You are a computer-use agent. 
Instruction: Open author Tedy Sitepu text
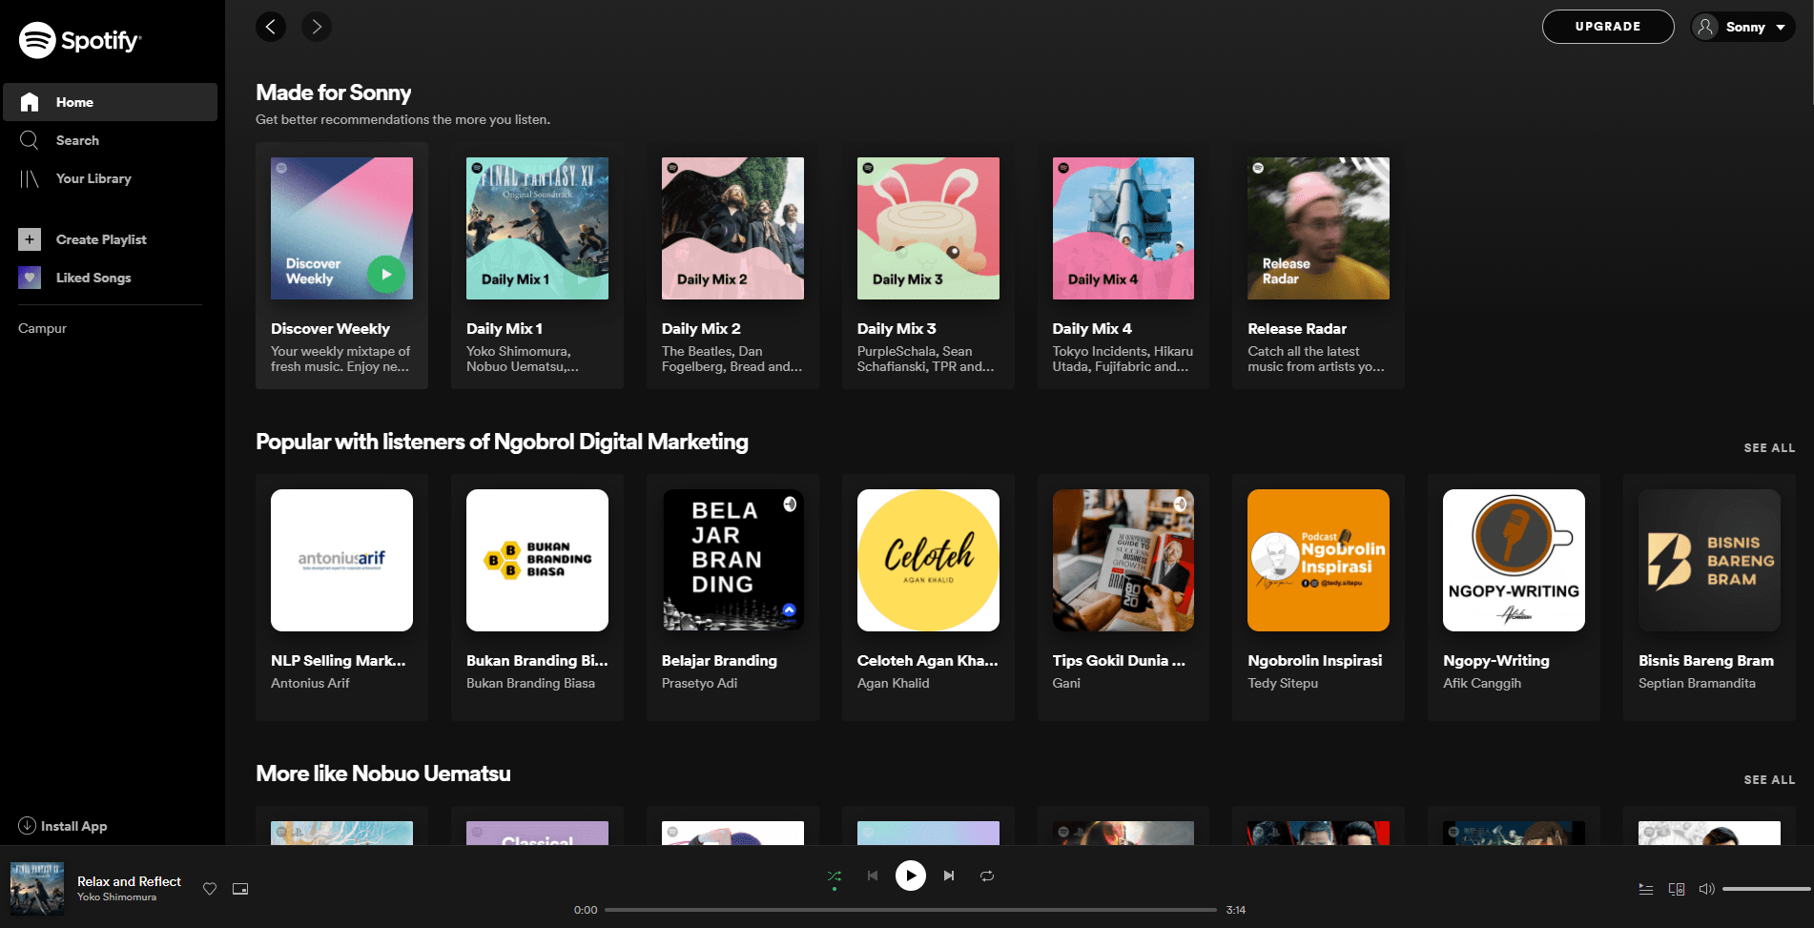click(1283, 683)
